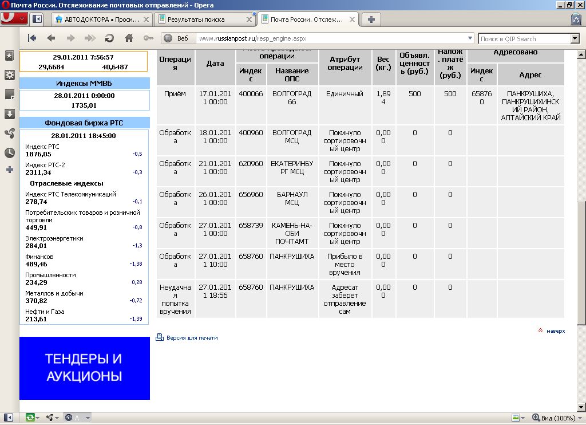
Task: Open the Widgets gear panel in the sidebar
Action: (9, 75)
